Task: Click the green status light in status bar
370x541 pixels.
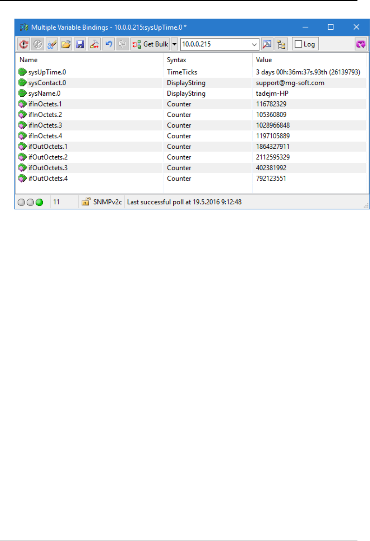Action: (39, 202)
